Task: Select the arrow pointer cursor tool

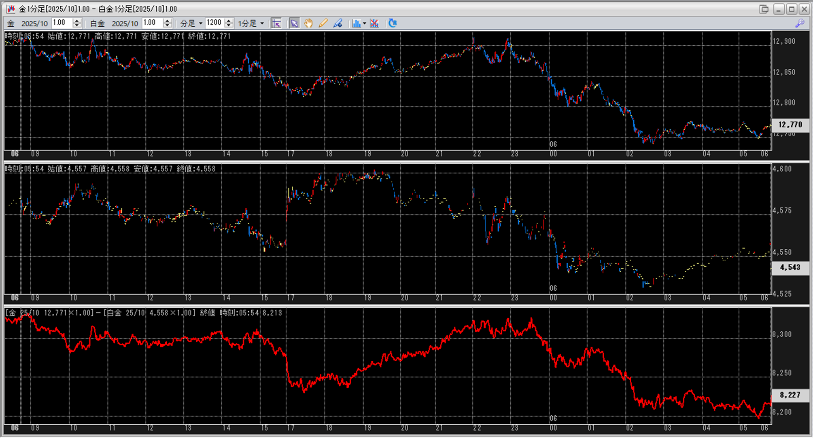Action: click(x=294, y=23)
